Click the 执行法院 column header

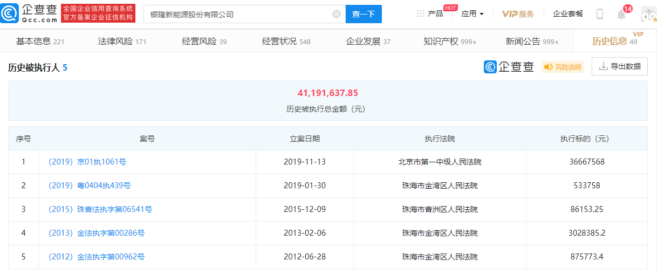(440, 139)
